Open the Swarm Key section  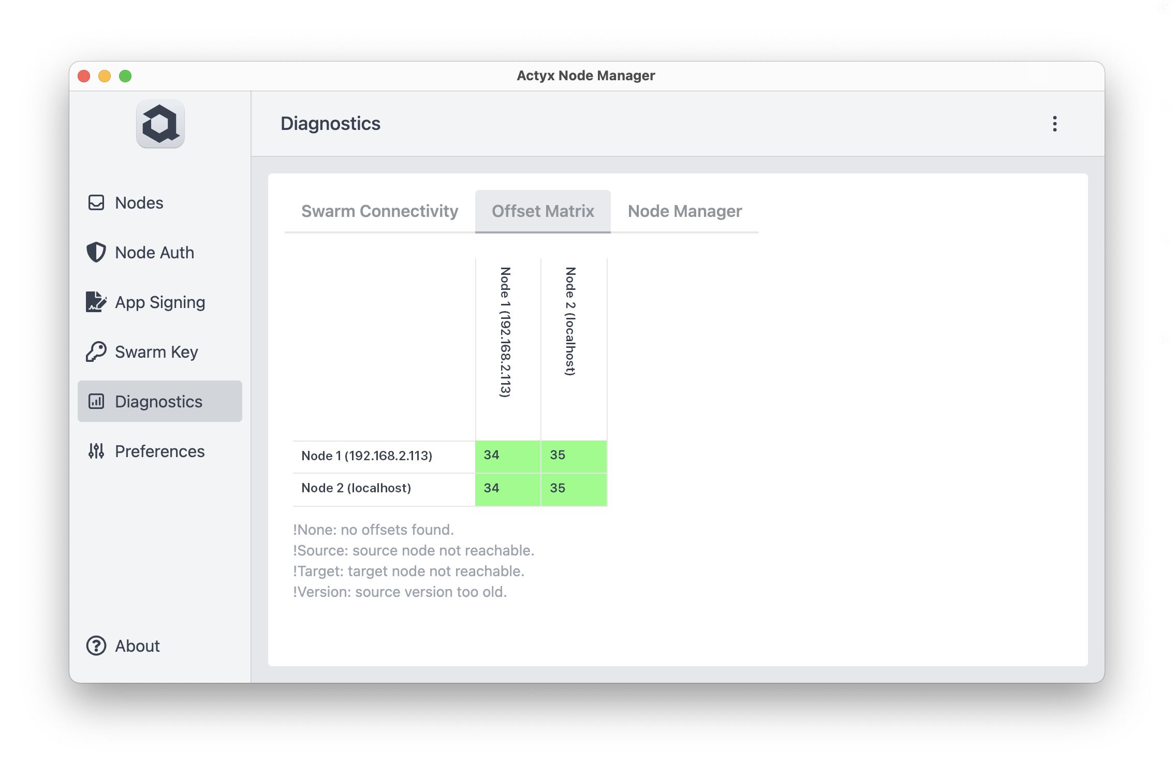(156, 352)
